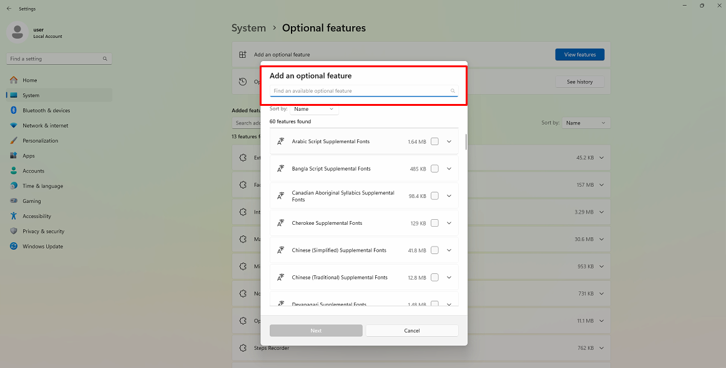Expand Canadian Aboriginal Syllabics fonts details

449,196
